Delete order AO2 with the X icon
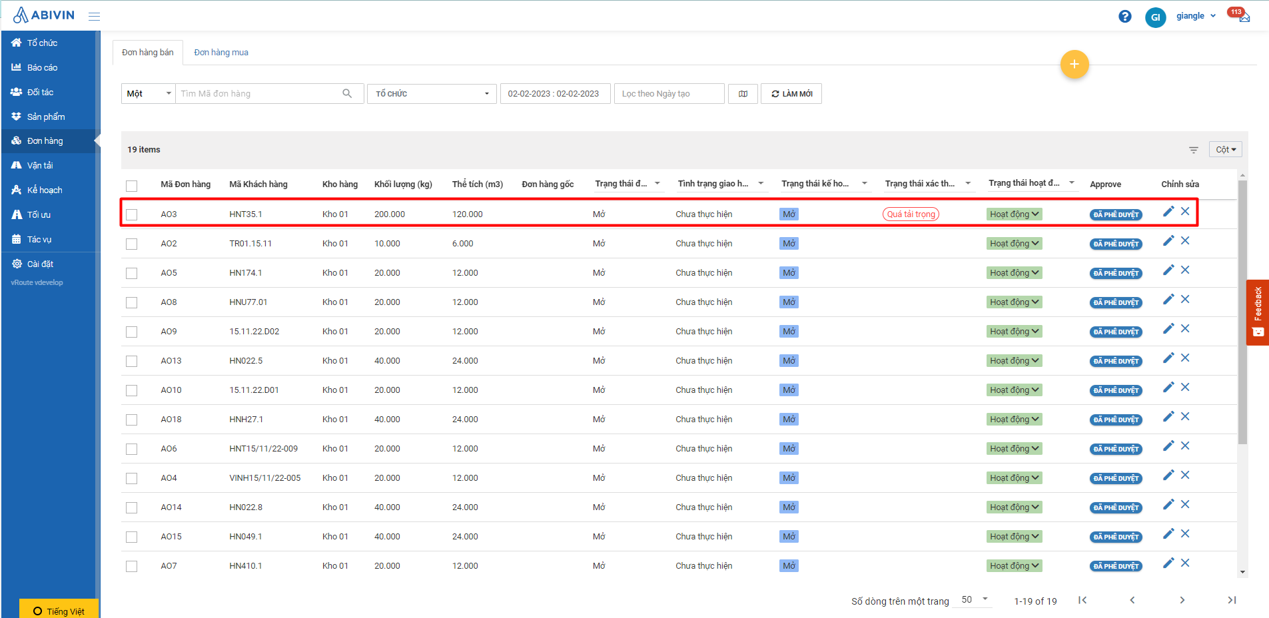 (1185, 240)
